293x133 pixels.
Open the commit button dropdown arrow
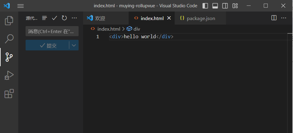[74, 46]
